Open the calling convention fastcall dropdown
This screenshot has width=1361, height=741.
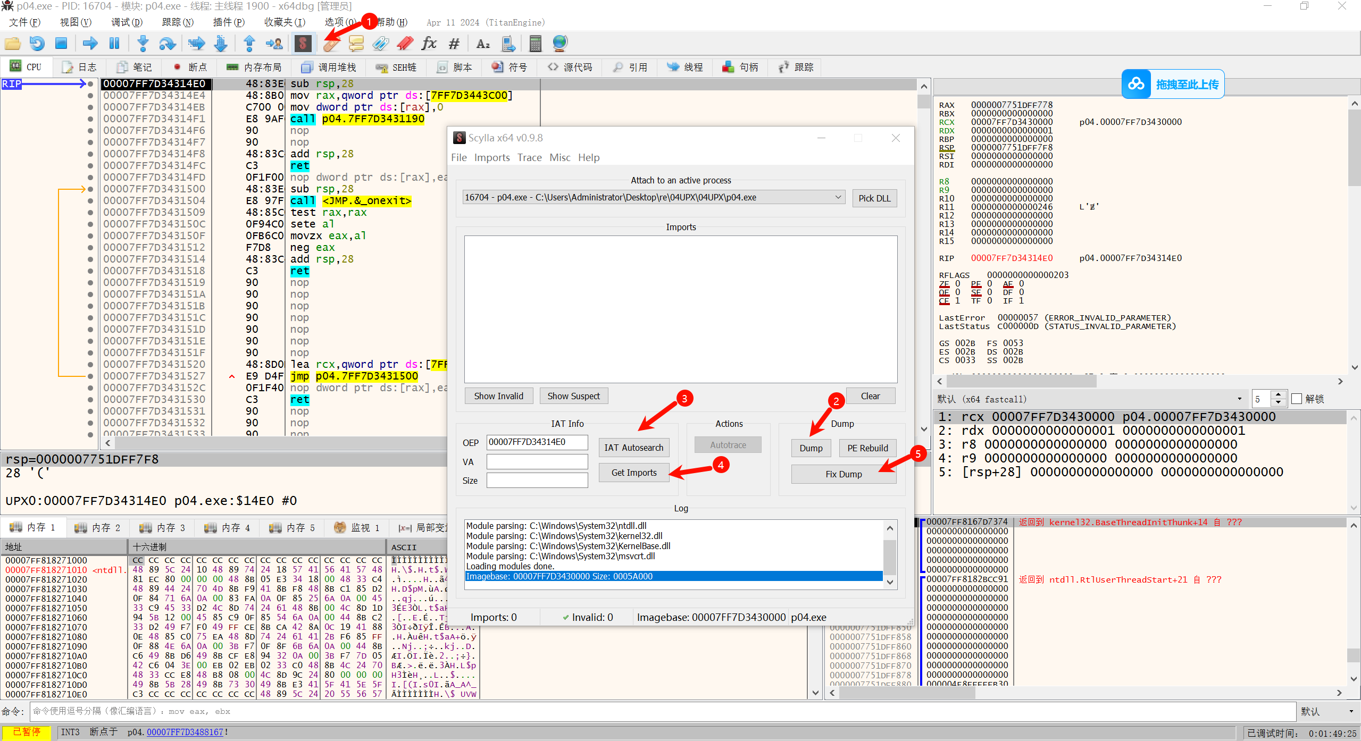(x=1239, y=399)
